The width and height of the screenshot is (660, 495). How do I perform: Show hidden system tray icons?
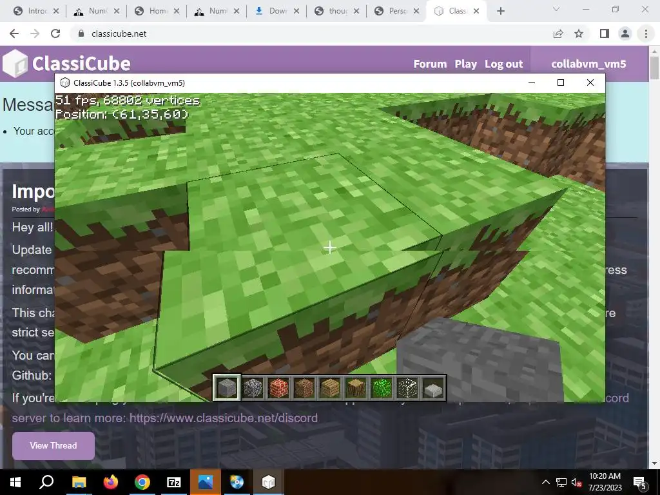[x=545, y=482]
